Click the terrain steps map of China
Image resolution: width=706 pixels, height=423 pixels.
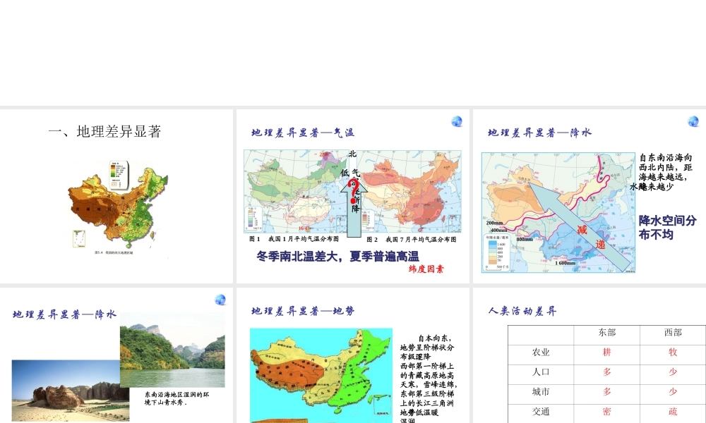click(321, 375)
